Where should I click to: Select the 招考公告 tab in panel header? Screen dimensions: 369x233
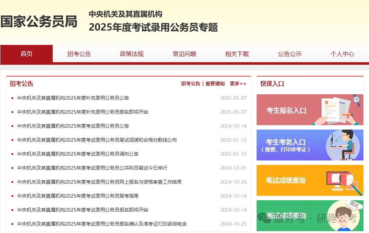(191, 84)
